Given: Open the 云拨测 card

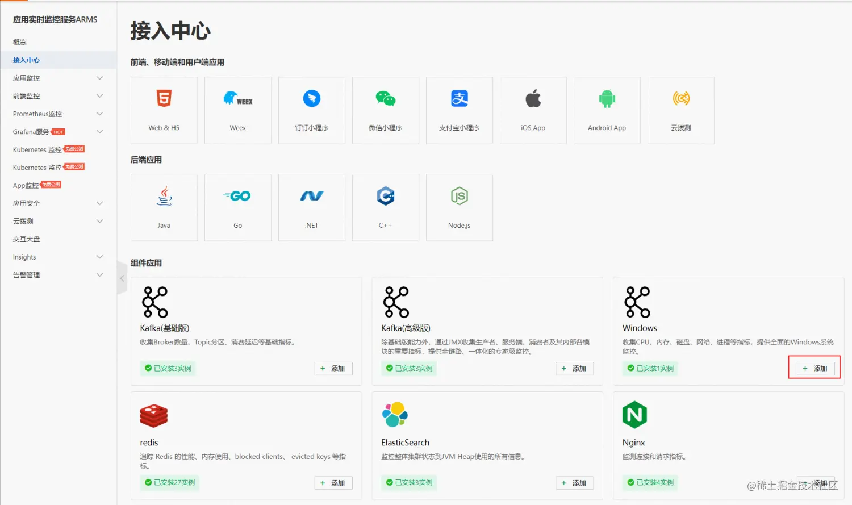Looking at the screenshot, I should pyautogui.click(x=681, y=110).
